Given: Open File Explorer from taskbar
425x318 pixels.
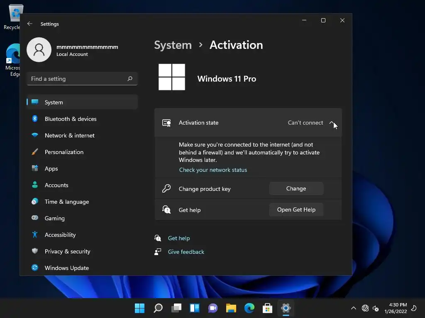Looking at the screenshot, I should click(x=231, y=308).
